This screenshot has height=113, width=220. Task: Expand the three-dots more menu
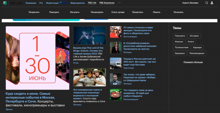(x=119, y=3)
